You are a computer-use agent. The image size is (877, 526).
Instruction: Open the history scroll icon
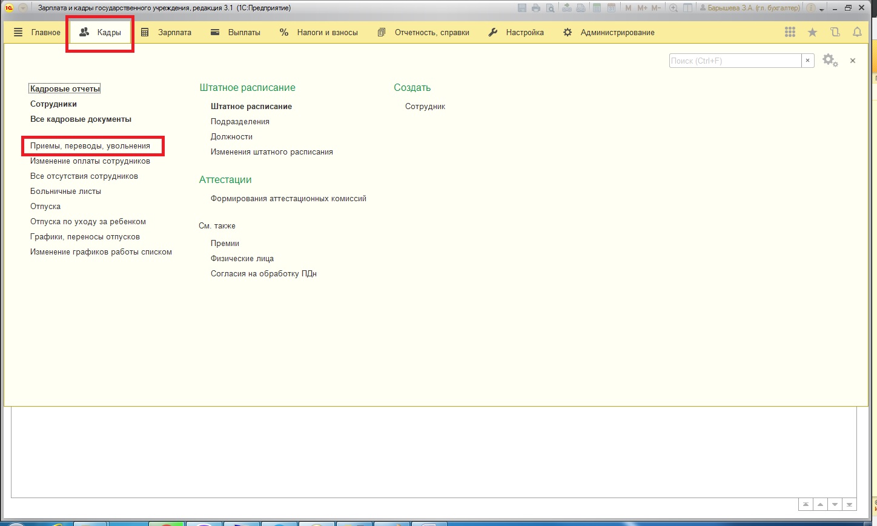835,33
